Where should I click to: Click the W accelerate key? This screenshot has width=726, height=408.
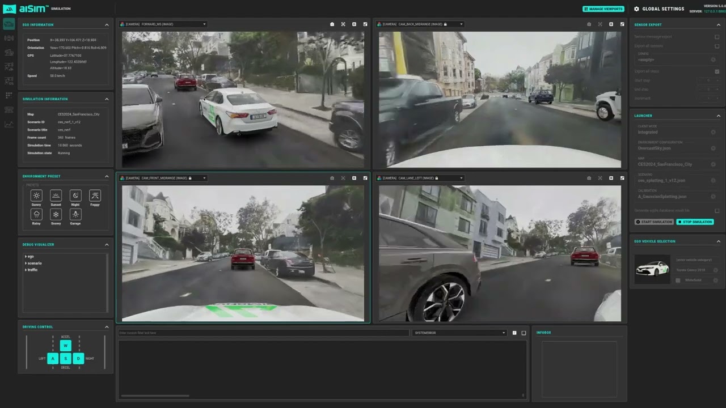(x=65, y=346)
